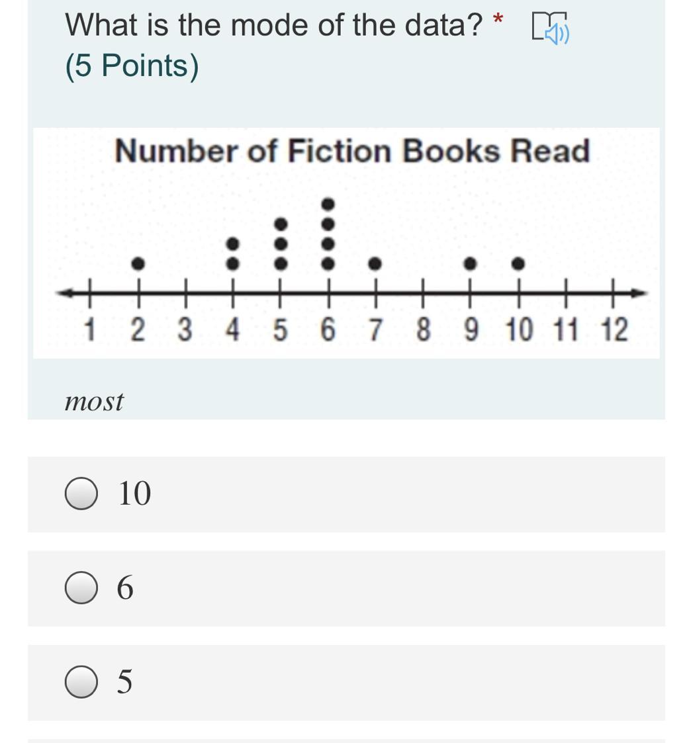
Task: Click the dot above number 10 on plot
Action: pyautogui.click(x=518, y=263)
